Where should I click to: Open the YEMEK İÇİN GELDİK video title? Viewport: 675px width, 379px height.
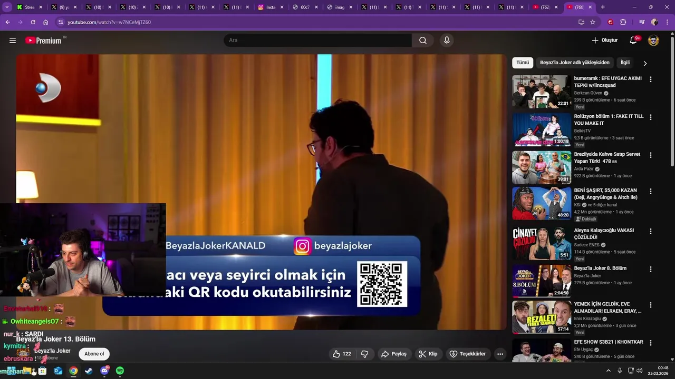(607, 307)
